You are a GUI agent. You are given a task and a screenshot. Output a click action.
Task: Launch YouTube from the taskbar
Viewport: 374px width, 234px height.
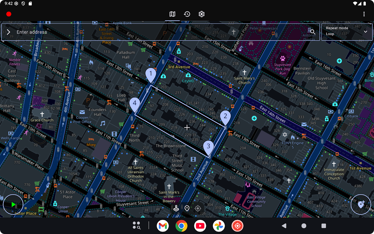pyautogui.click(x=200, y=226)
